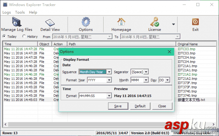Open the Tools menu

pos(20,12)
